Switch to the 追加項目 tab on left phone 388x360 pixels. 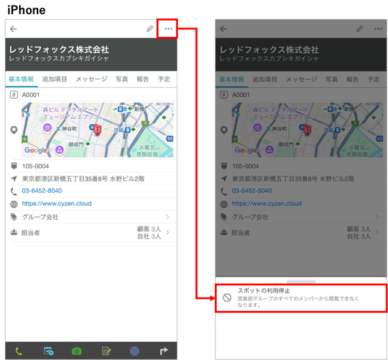pyautogui.click(x=55, y=79)
